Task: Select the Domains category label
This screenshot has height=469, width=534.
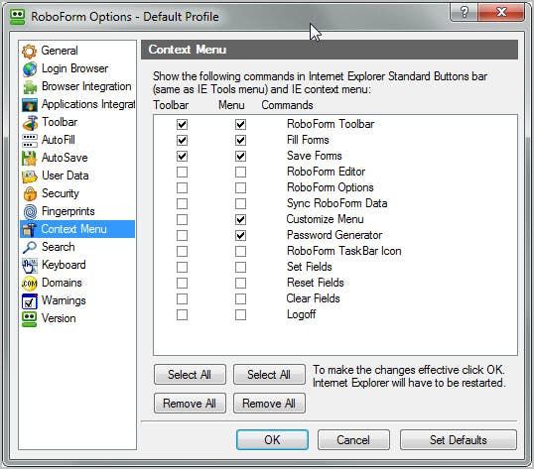Action: pos(62,283)
